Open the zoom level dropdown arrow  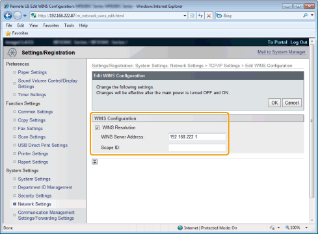[306, 227]
